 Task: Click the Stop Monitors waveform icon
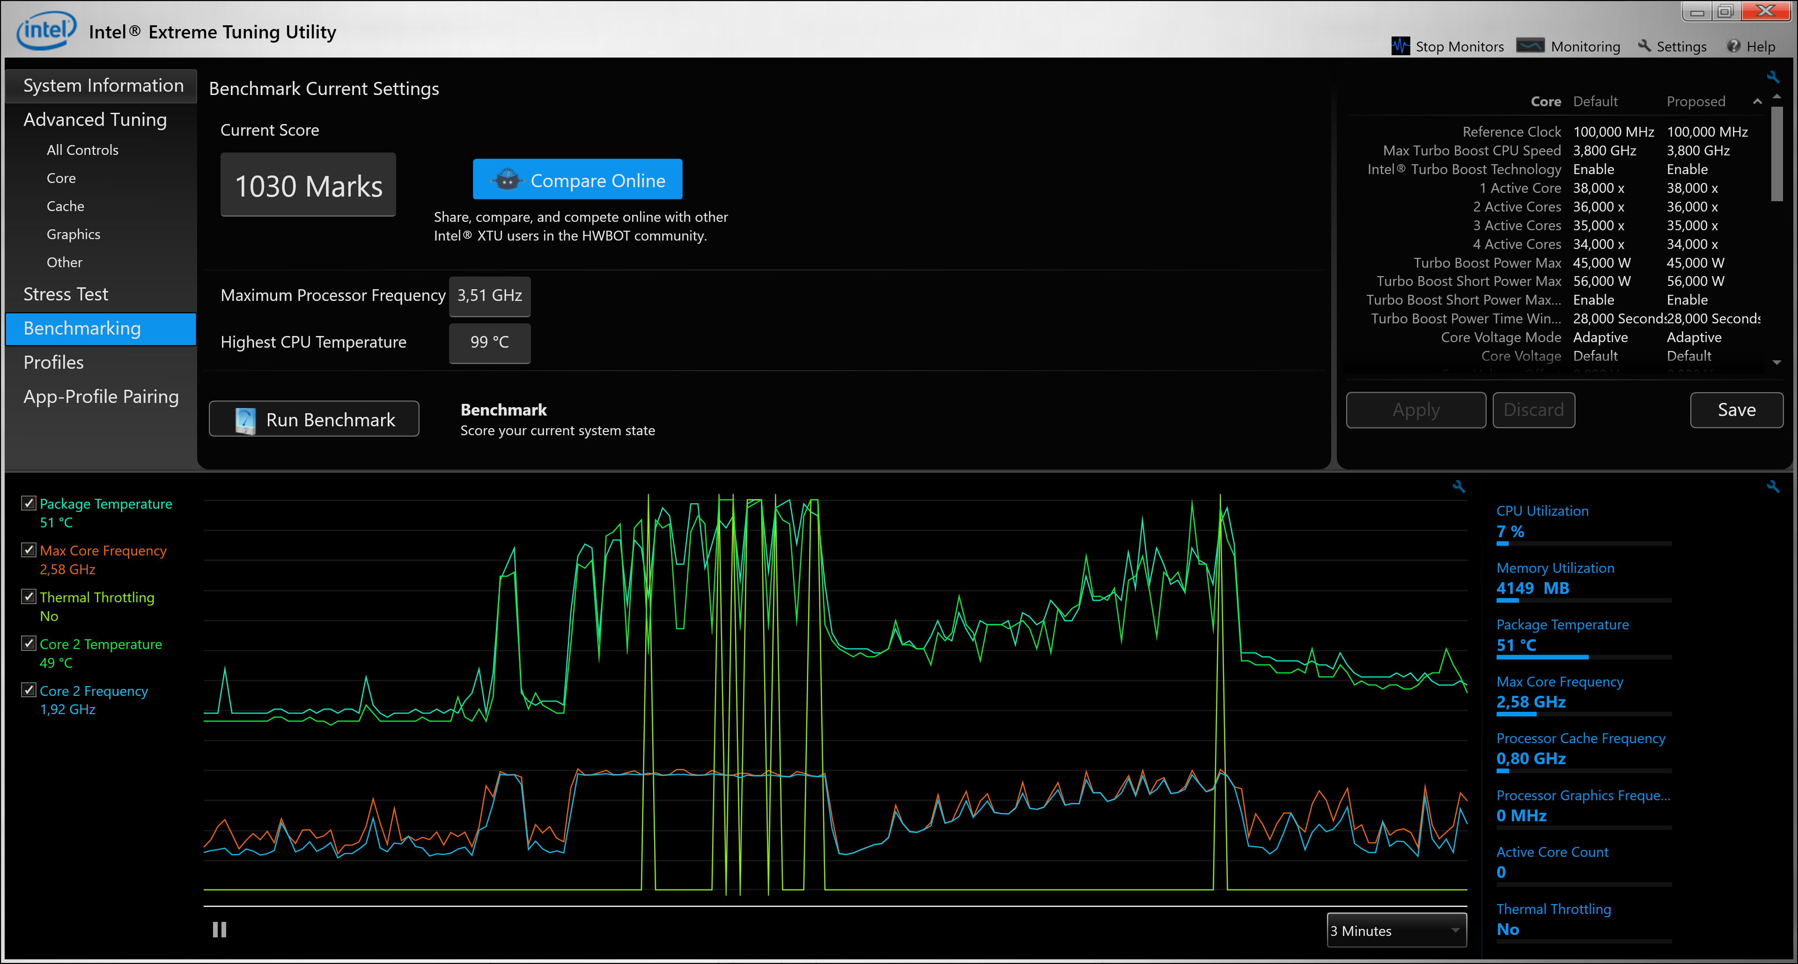pos(1400,46)
